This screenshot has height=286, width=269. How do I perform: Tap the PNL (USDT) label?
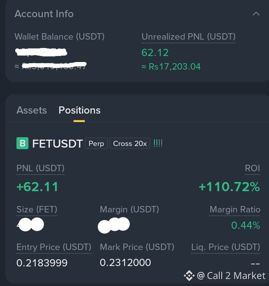[x=40, y=168]
